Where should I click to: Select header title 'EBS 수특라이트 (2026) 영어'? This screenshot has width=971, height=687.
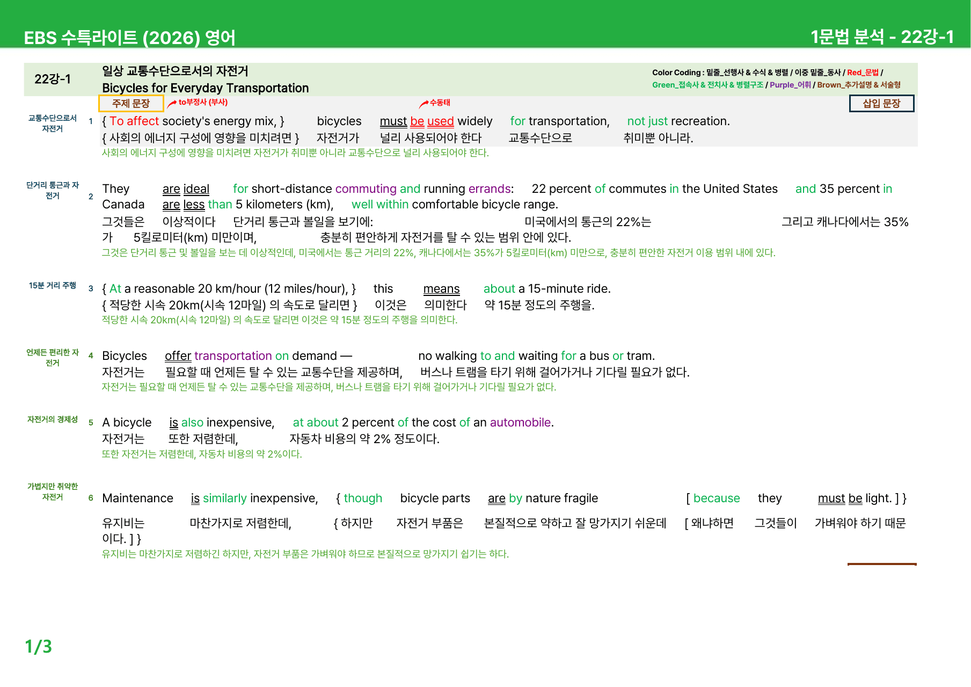[130, 38]
